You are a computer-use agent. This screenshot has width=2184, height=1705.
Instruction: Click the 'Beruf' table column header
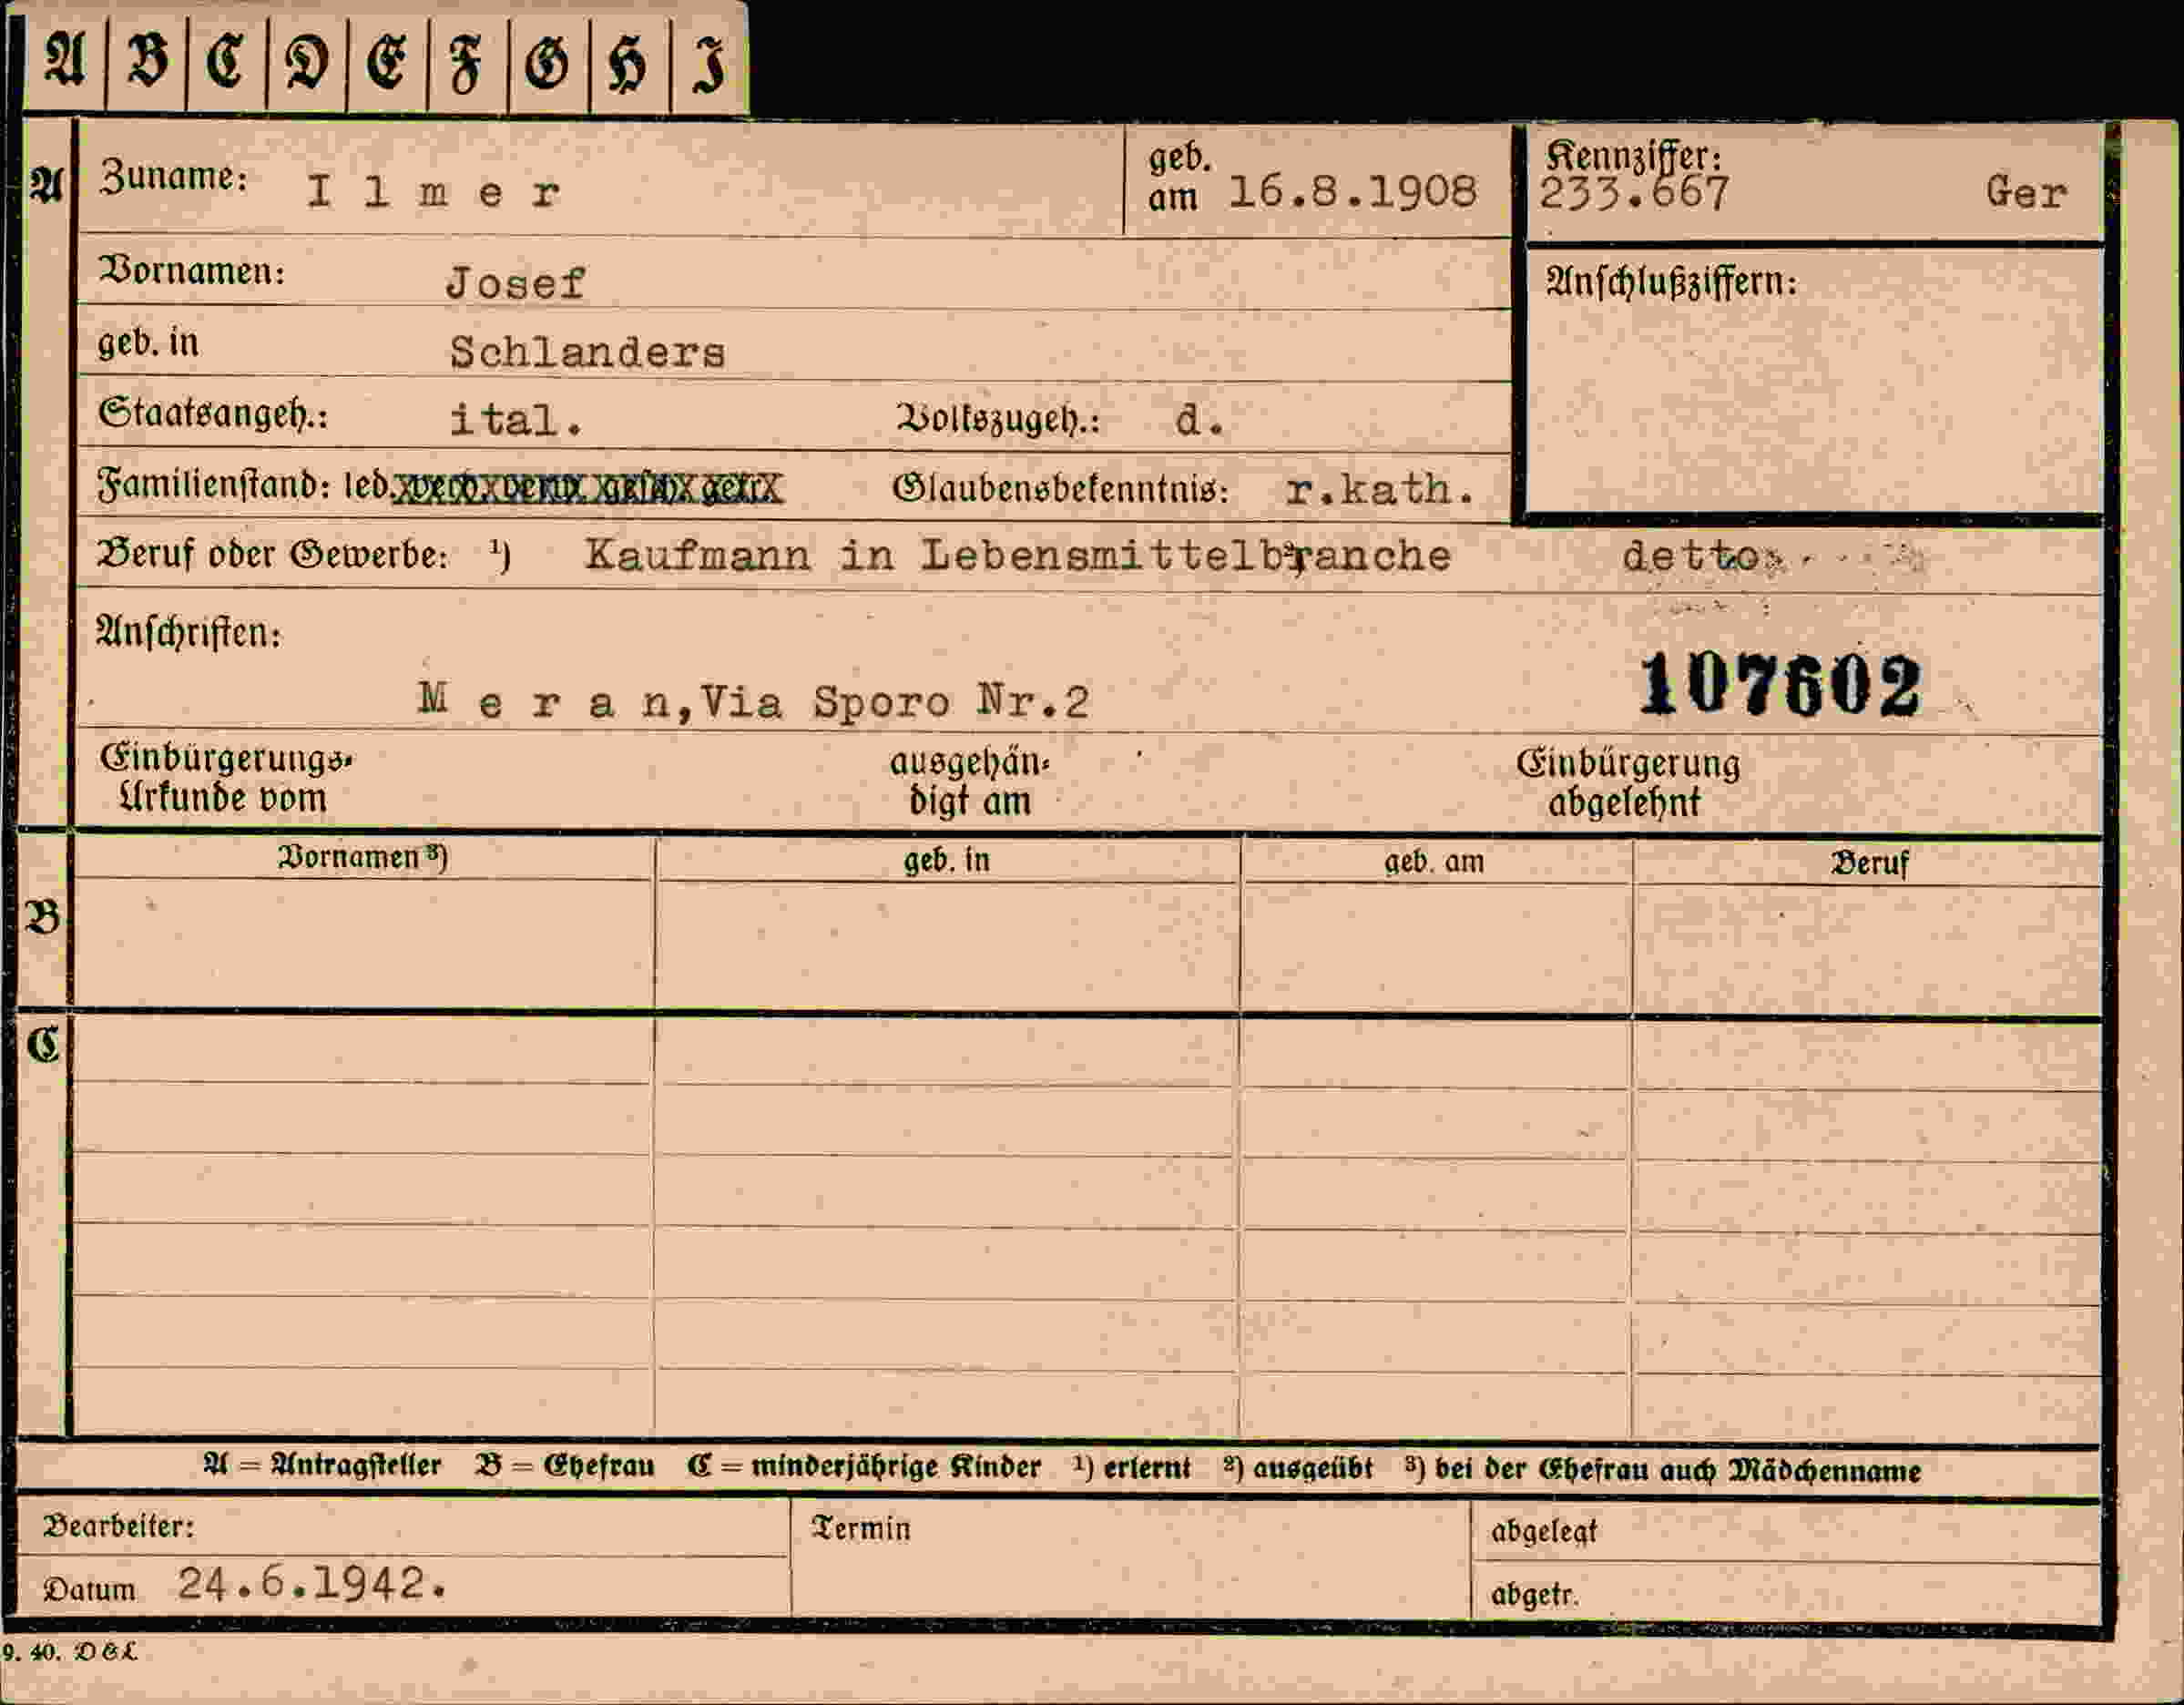[x=1869, y=864]
